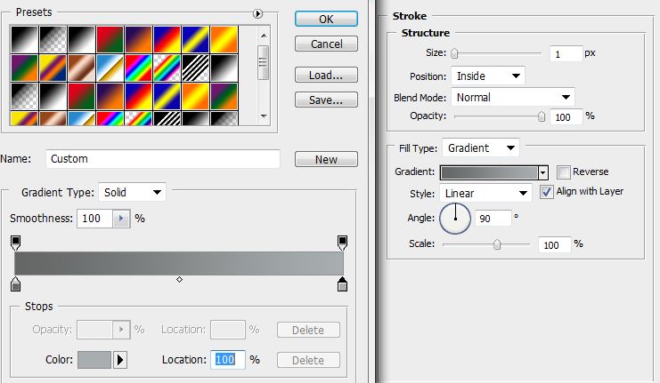Screen dimensions: 660x383
Task: Click the presets list scroll-down arrow
Action: (264, 116)
